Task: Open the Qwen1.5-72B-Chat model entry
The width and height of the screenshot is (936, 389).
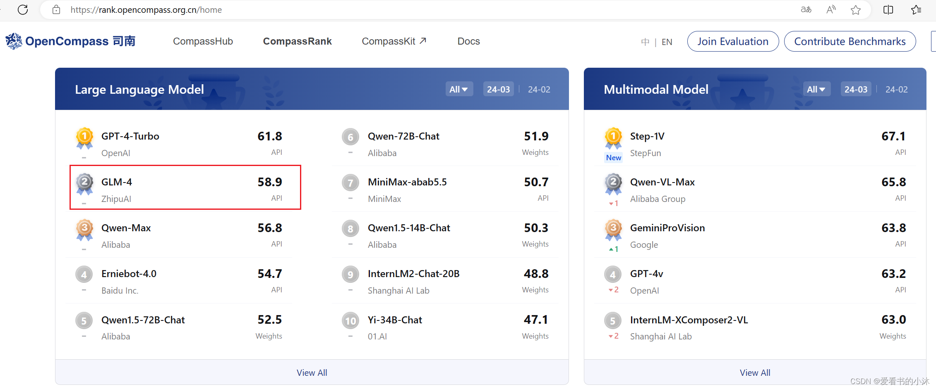Action: (x=179, y=327)
